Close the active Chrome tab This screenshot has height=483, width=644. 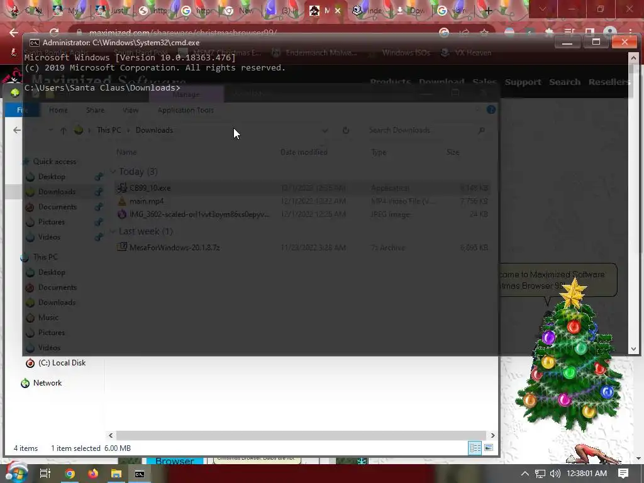(x=338, y=11)
